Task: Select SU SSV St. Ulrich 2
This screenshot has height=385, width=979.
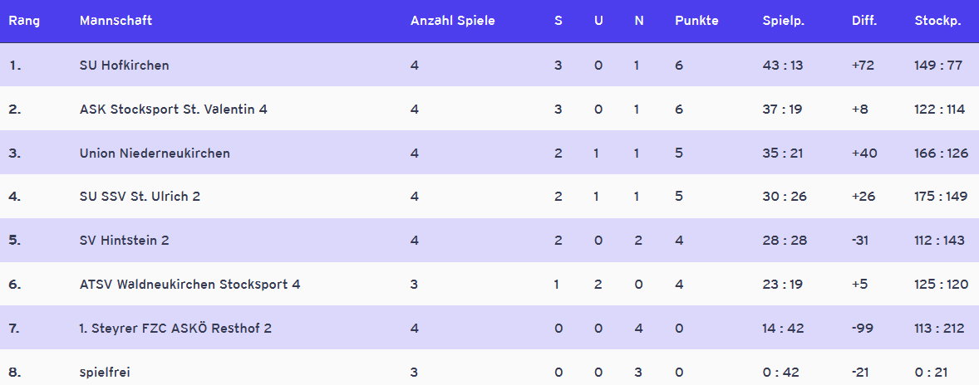Action: click(x=140, y=197)
